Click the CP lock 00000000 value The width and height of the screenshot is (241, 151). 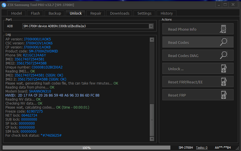(x=27, y=128)
